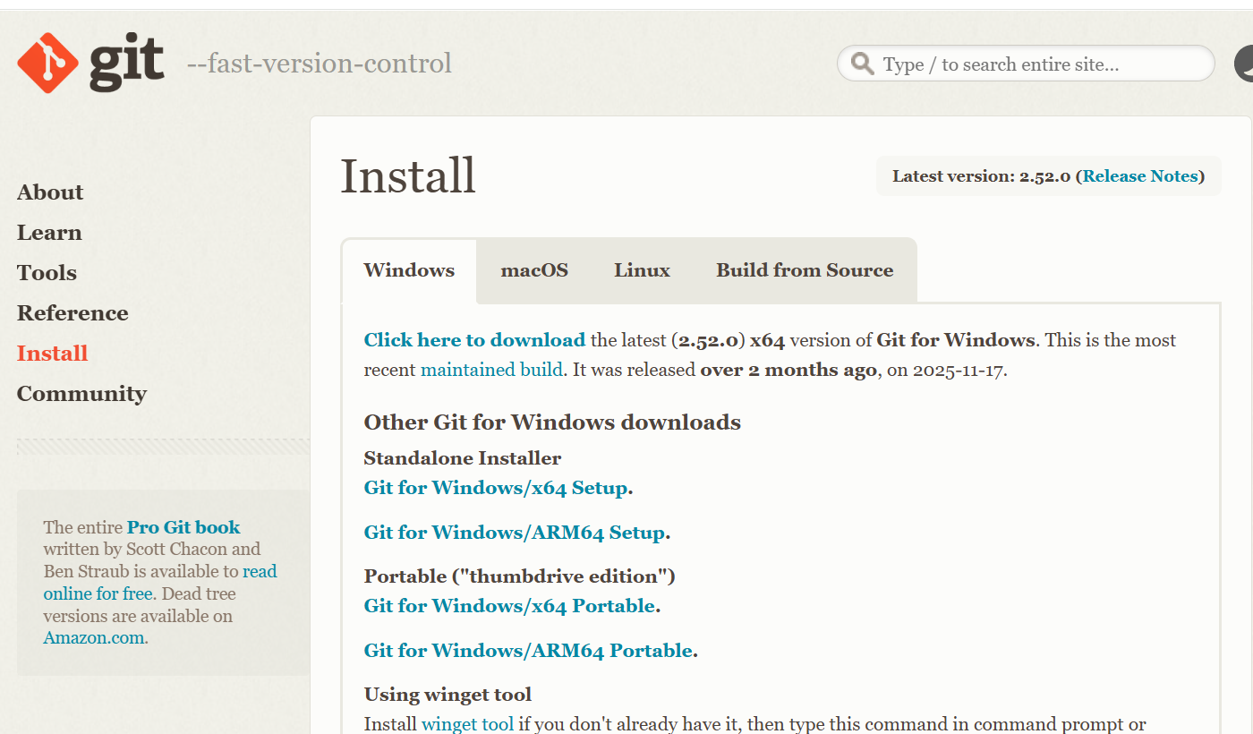Open the Release Notes link
1253x734 pixels.
[x=1140, y=176]
